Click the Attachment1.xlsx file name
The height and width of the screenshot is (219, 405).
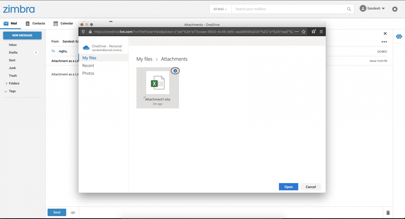click(158, 99)
